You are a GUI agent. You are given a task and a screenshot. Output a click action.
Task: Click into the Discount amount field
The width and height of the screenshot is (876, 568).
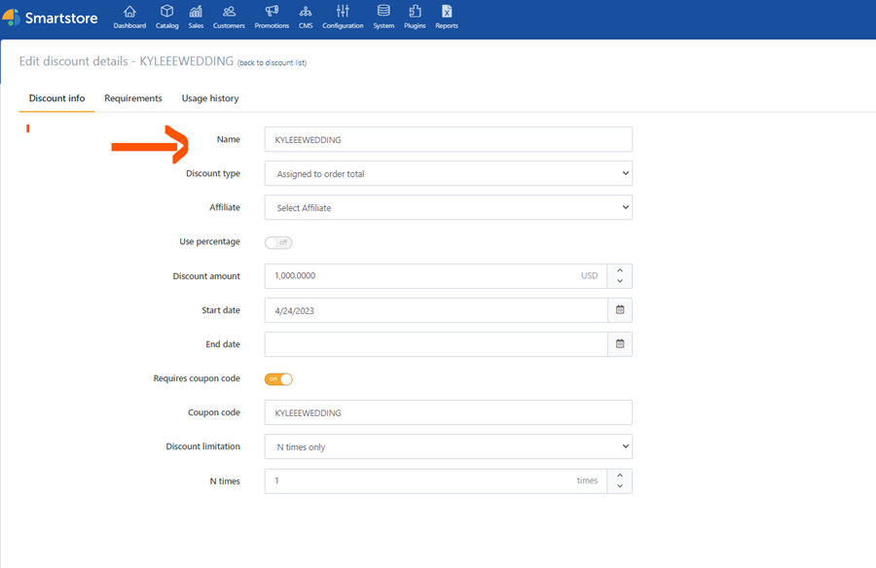click(x=436, y=276)
